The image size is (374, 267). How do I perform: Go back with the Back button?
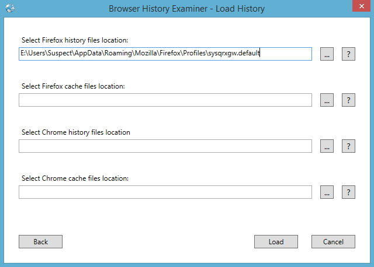tap(40, 242)
